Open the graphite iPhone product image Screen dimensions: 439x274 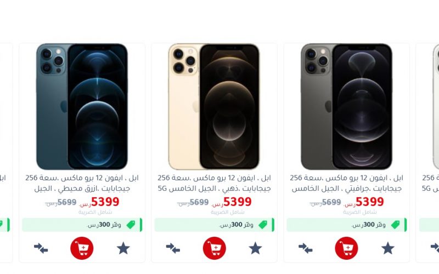[346, 106]
